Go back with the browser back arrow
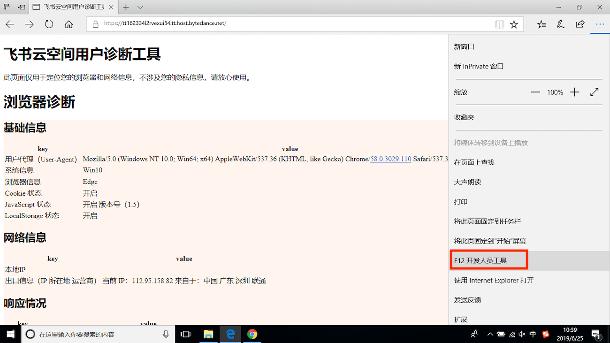610x343 pixels. (10, 24)
